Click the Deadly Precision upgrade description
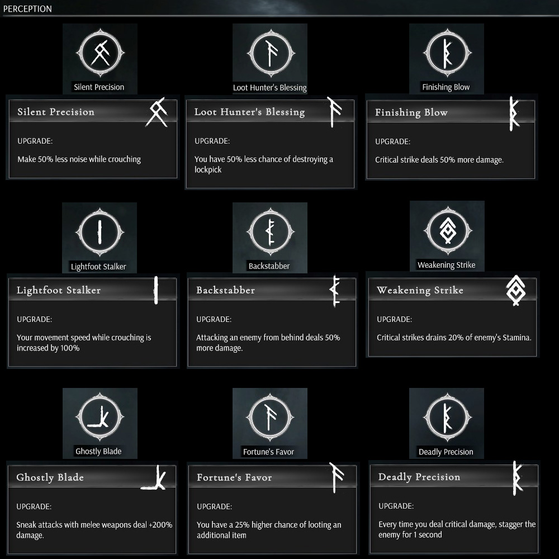This screenshot has height=559, width=559. pyautogui.click(x=457, y=529)
